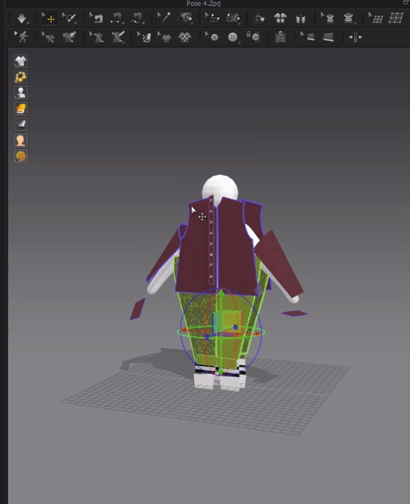Viewport: 410px width, 504px height.
Task: Toggle Show Avatar icon in sidebar
Action: [x=21, y=93]
